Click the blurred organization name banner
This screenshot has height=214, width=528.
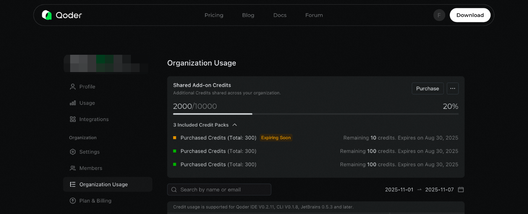click(106, 64)
